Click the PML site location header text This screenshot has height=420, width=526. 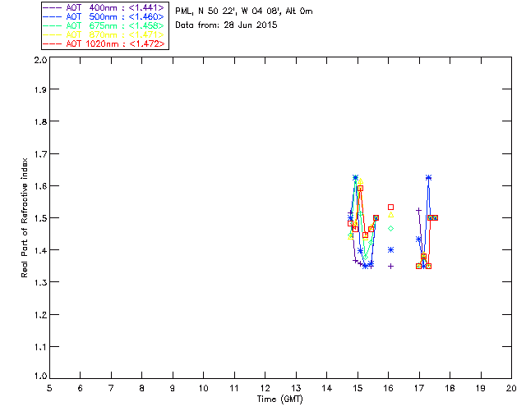pyautogui.click(x=244, y=11)
